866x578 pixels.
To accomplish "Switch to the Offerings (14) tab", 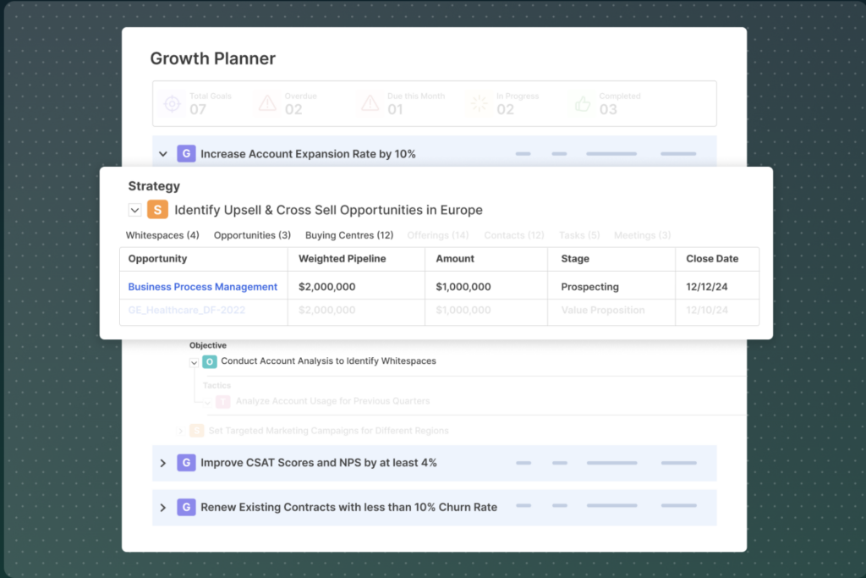I will (x=438, y=235).
